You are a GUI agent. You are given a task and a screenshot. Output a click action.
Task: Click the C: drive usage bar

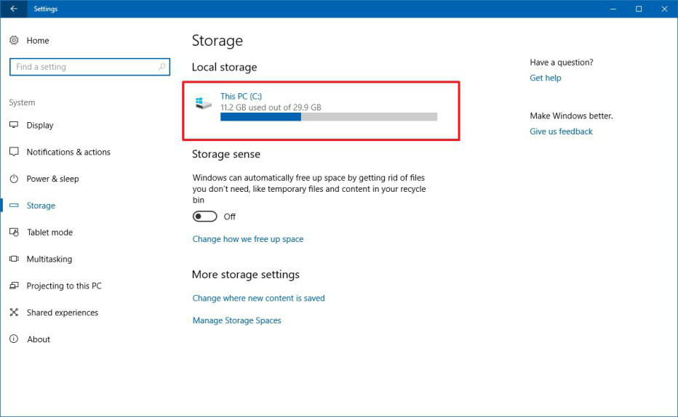pyautogui.click(x=329, y=117)
